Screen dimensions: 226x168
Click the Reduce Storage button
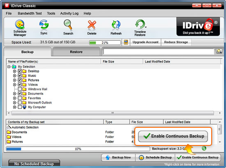point(176,42)
